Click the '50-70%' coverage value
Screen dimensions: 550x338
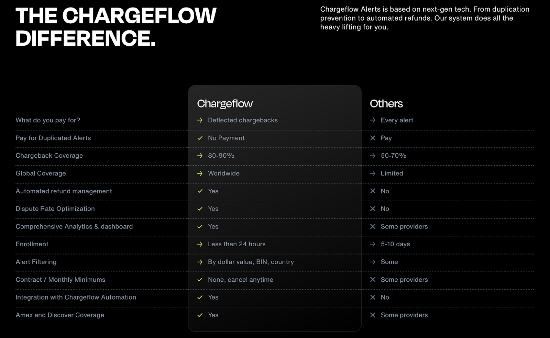pos(394,156)
